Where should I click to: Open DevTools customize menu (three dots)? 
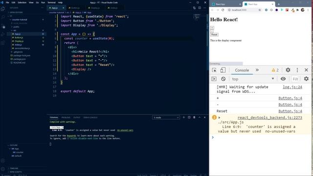(x=297, y=70)
